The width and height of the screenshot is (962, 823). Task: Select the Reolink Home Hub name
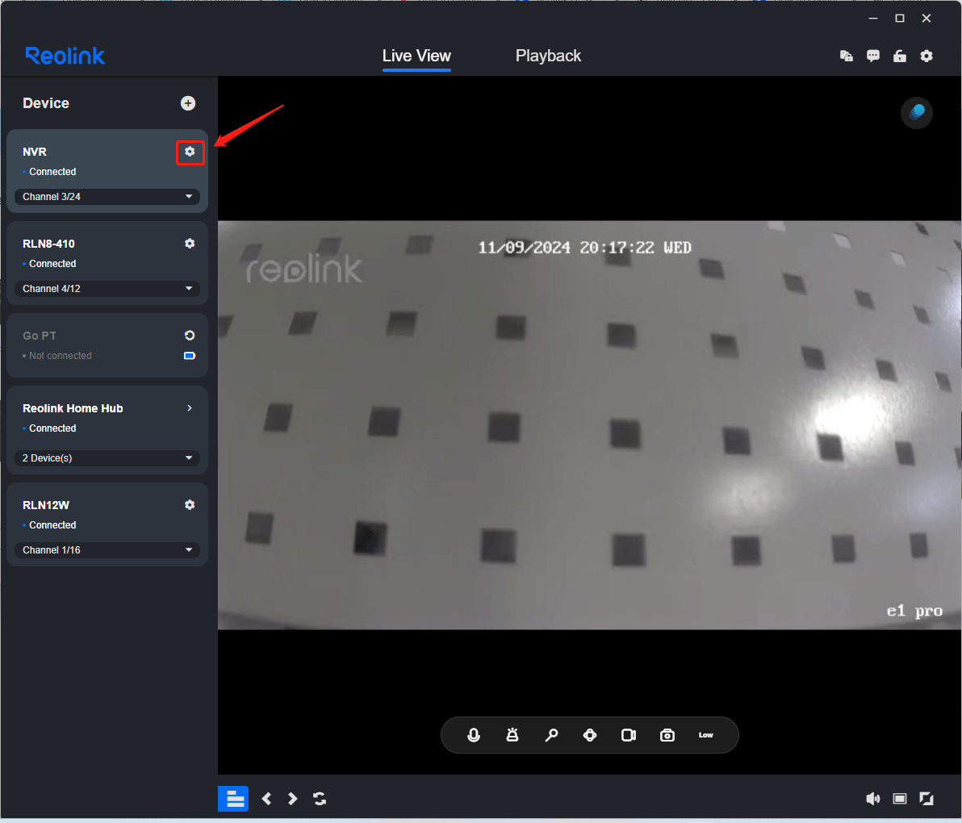click(x=73, y=407)
